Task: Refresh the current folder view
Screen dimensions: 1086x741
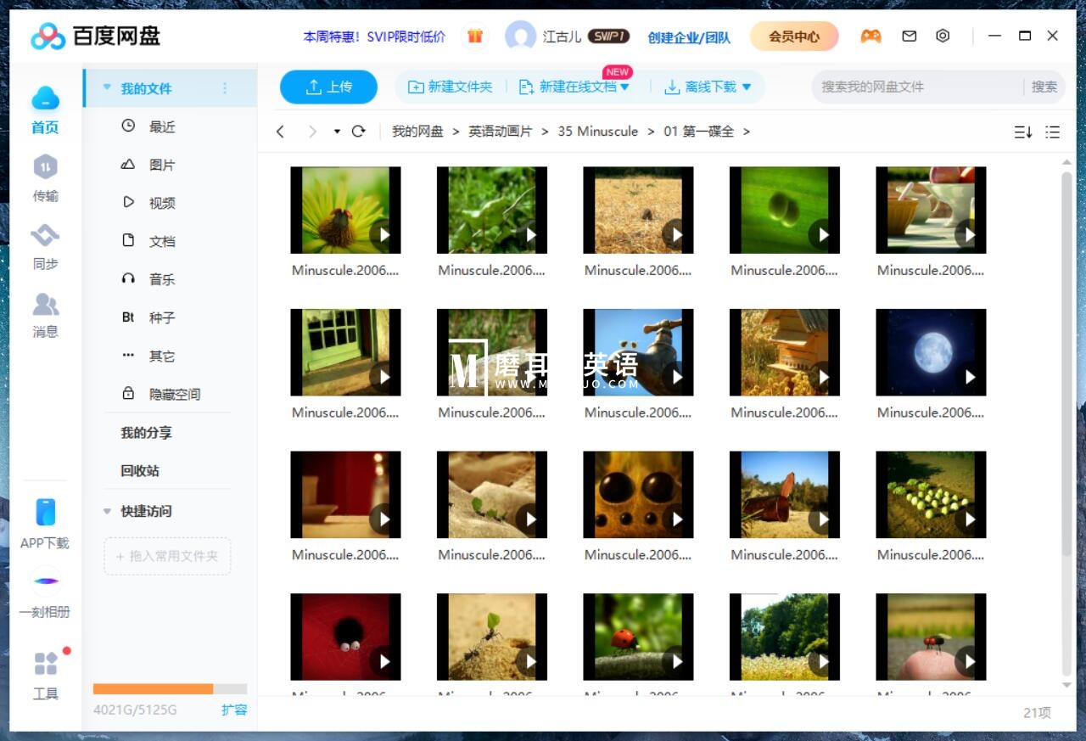Action: [357, 132]
